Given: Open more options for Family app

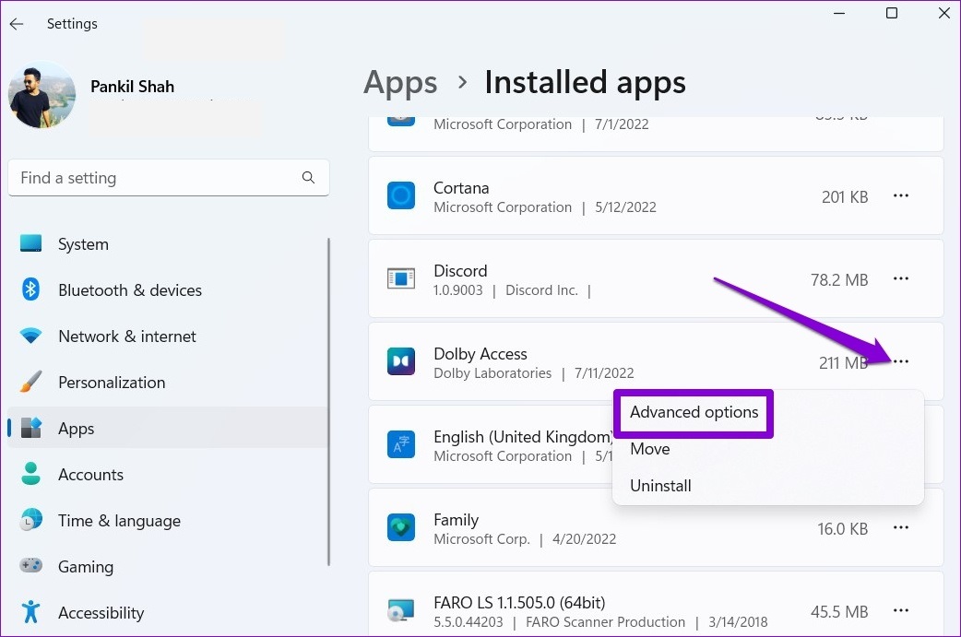Looking at the screenshot, I should (x=901, y=528).
